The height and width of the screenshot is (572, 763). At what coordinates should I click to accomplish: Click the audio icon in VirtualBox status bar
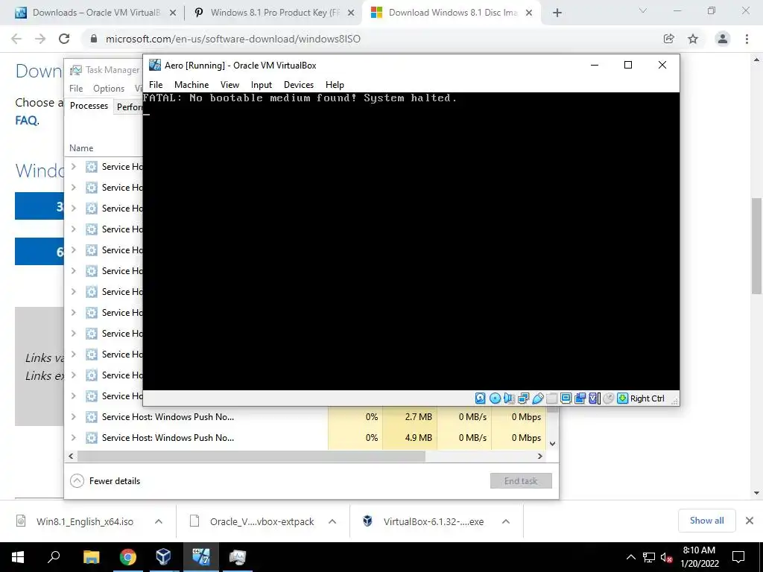tap(509, 398)
